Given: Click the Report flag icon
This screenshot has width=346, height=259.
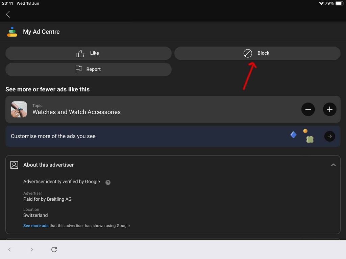Looking at the screenshot, I should (79, 69).
